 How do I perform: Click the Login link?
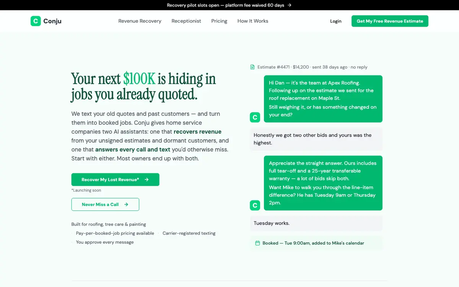click(x=336, y=21)
